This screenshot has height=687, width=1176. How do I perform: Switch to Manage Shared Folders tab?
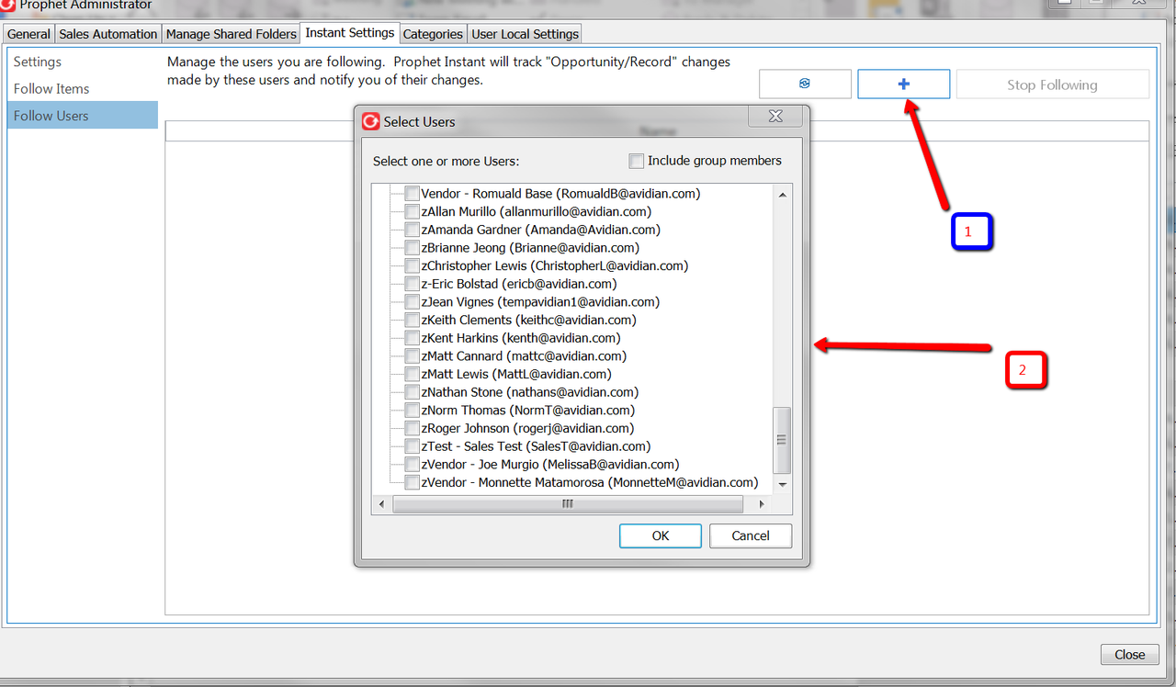pos(232,34)
